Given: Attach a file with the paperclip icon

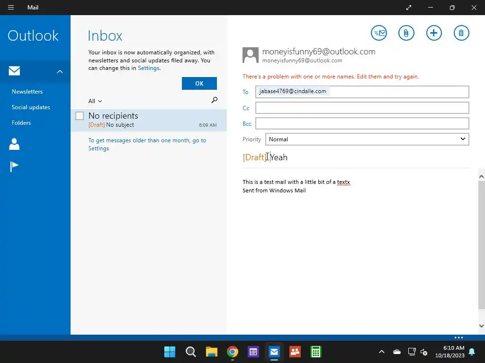Looking at the screenshot, I should pyautogui.click(x=406, y=33).
